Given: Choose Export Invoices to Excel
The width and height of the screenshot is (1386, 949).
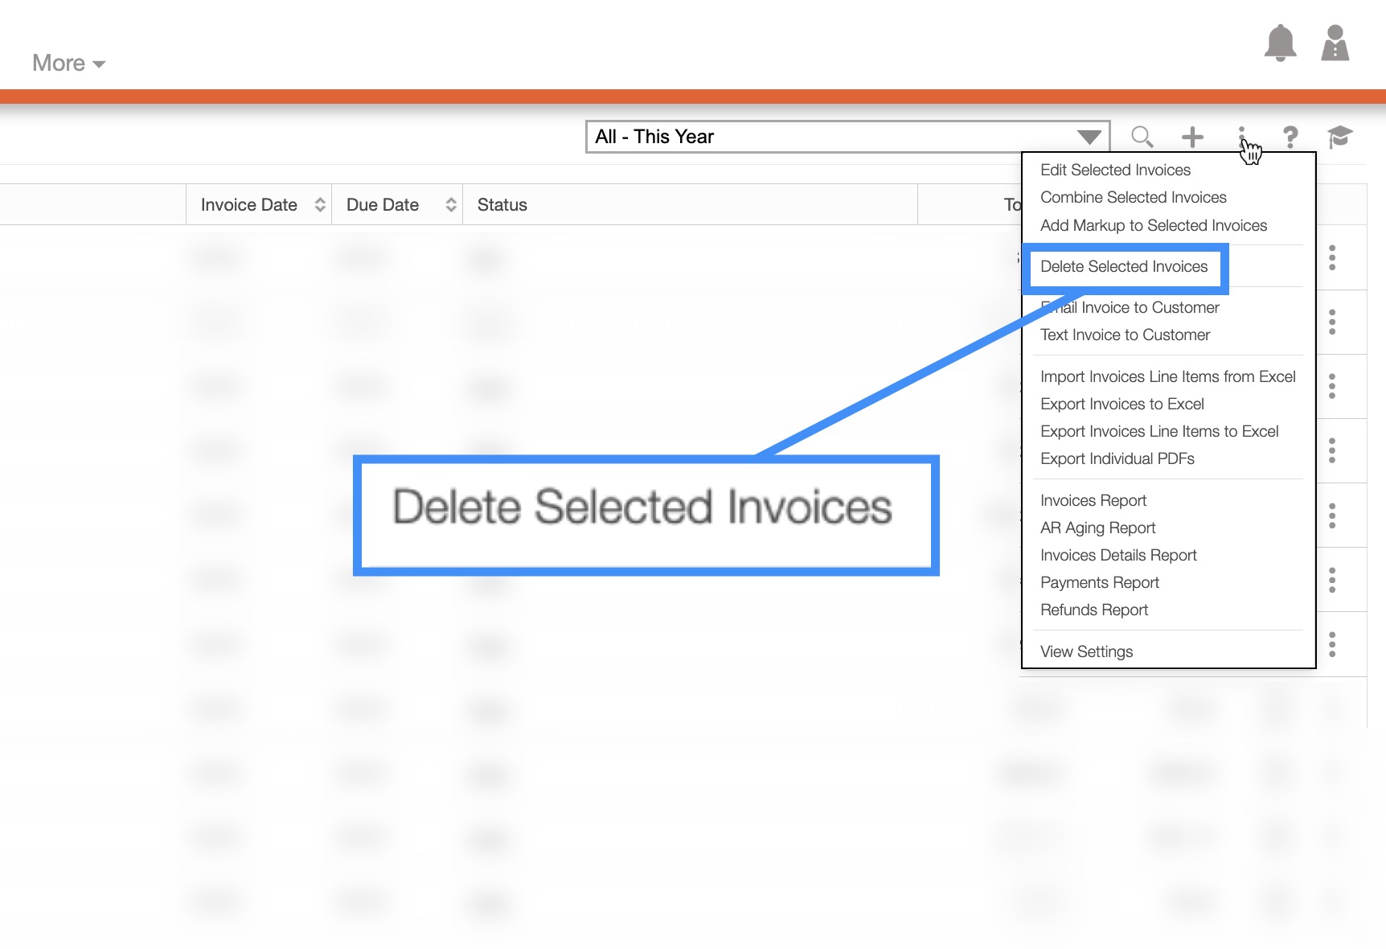Looking at the screenshot, I should [1122, 405].
